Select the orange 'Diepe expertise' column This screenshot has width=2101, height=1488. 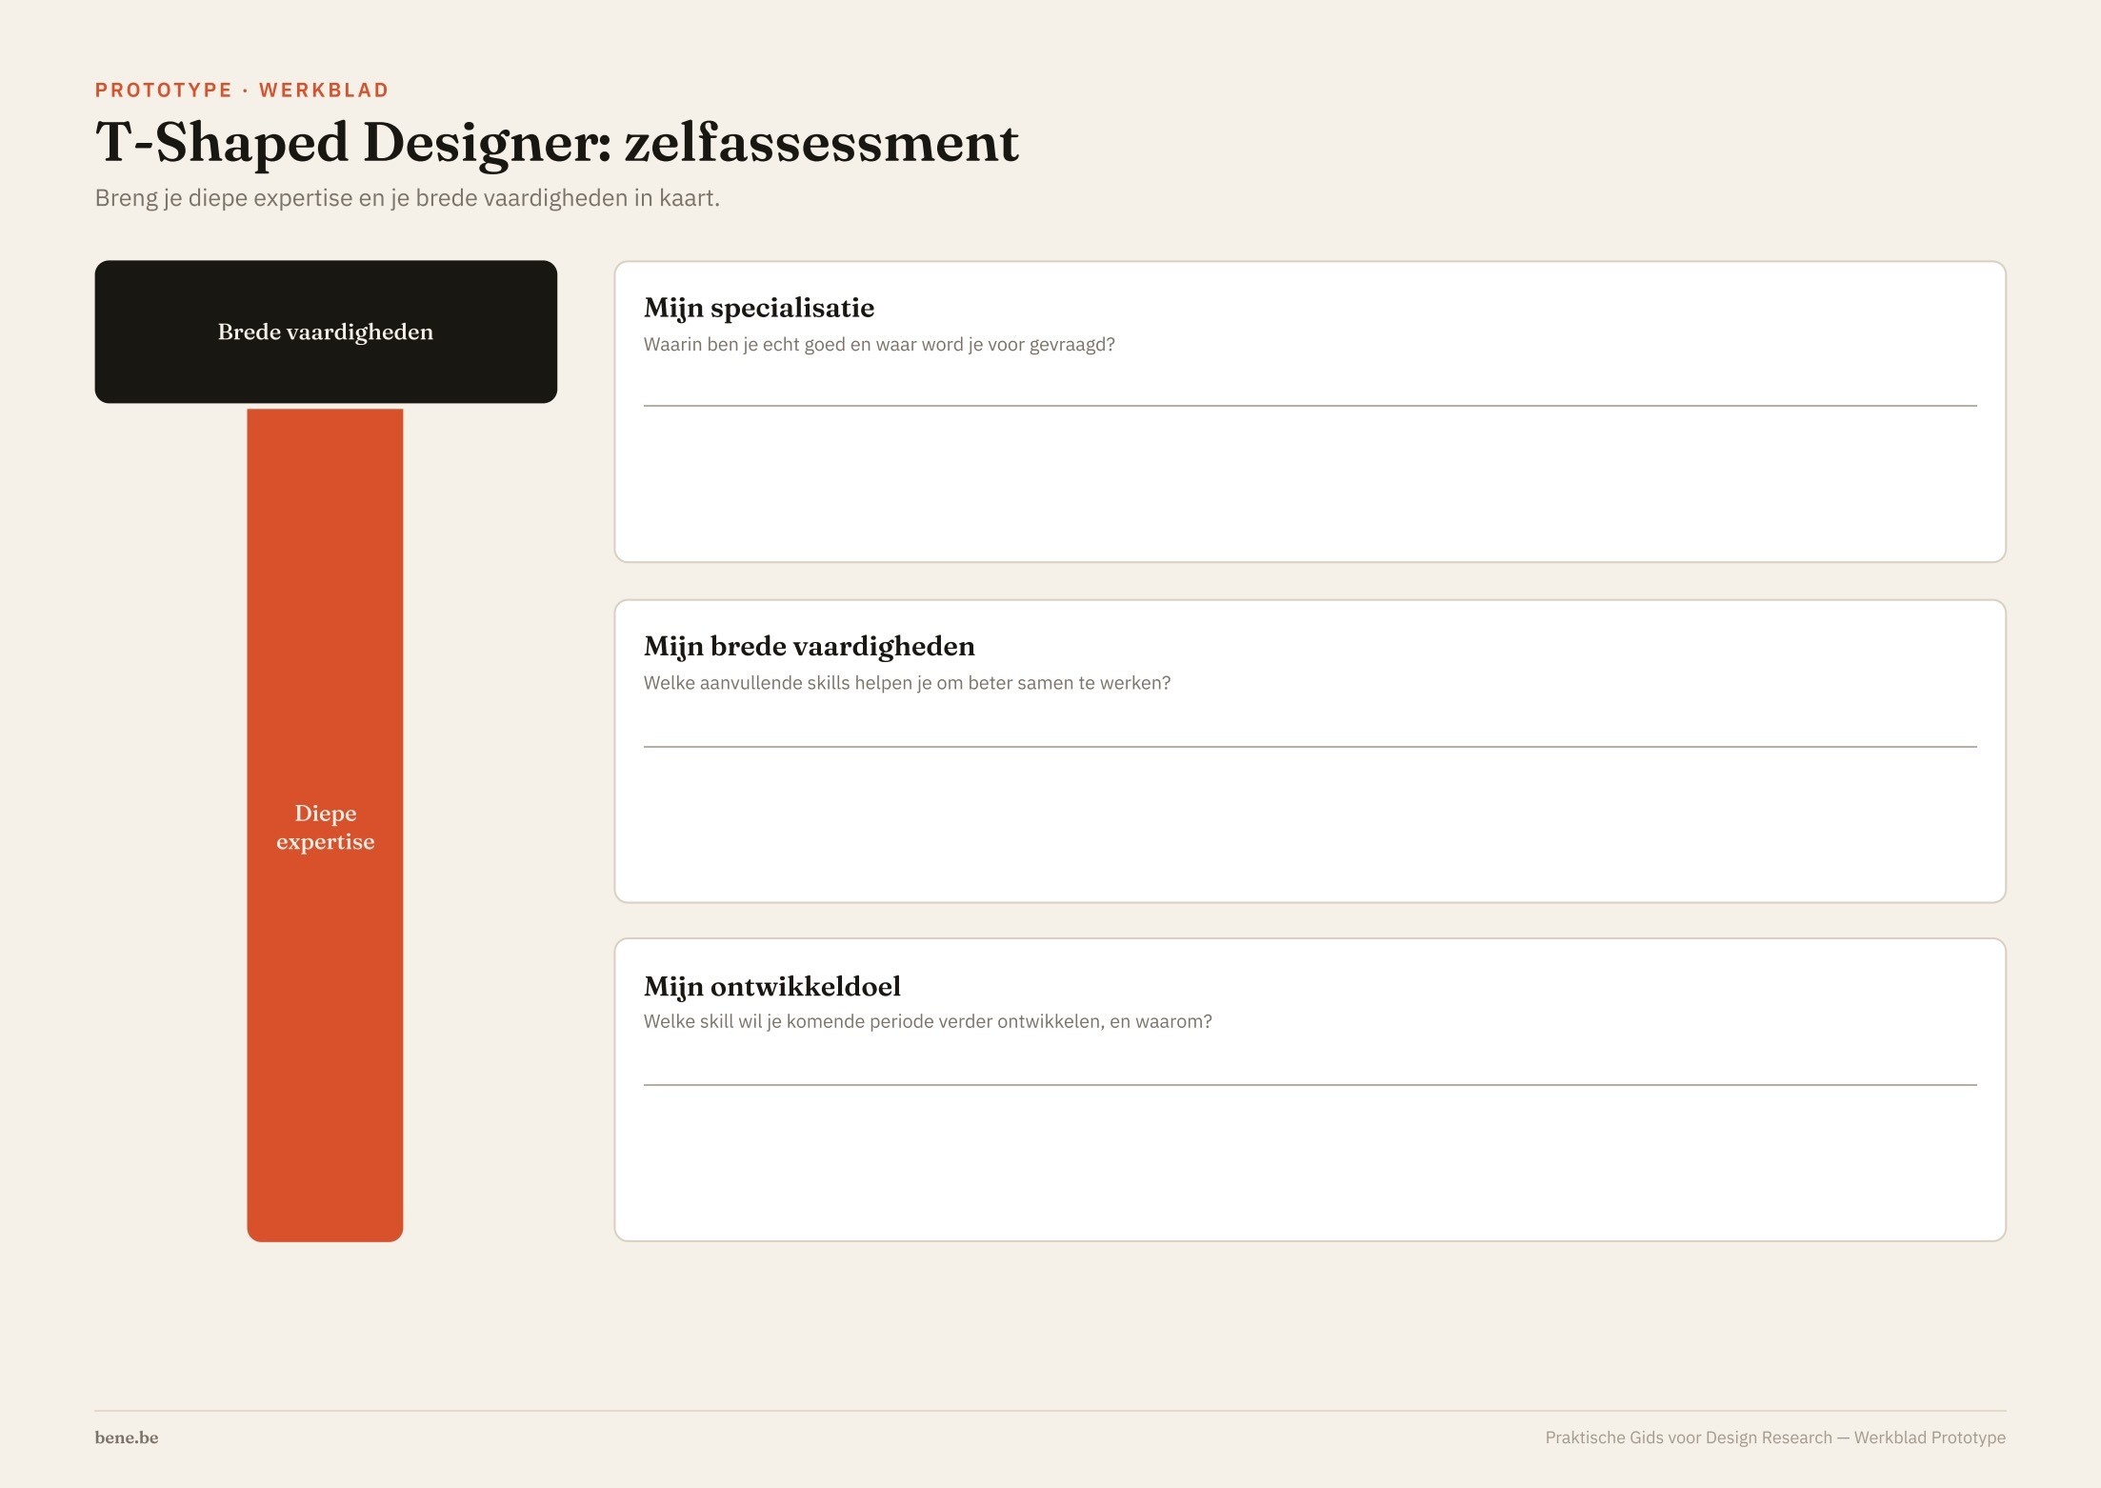(325, 825)
